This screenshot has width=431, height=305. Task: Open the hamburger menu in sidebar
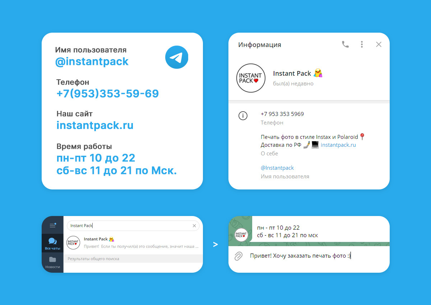pos(53,225)
